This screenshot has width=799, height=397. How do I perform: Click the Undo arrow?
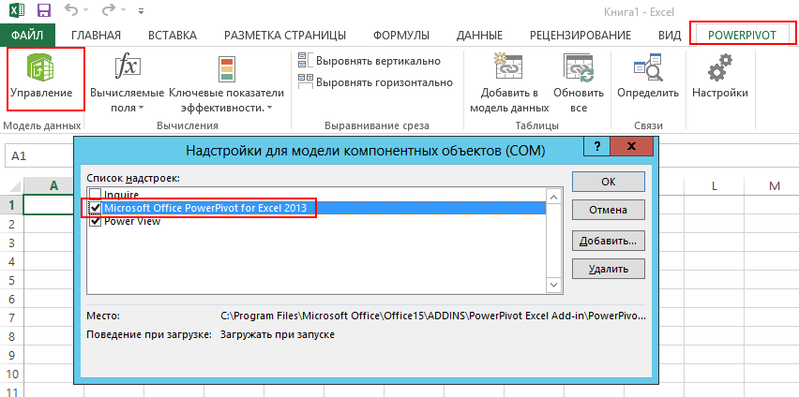coord(71,10)
